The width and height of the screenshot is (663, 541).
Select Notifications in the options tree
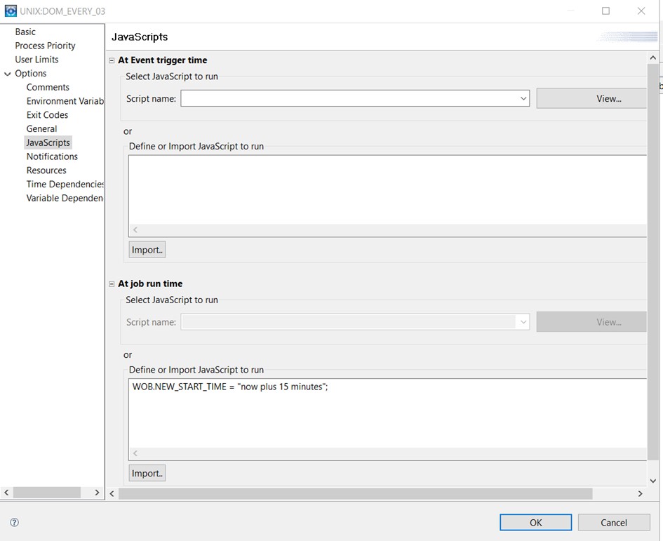click(x=52, y=156)
